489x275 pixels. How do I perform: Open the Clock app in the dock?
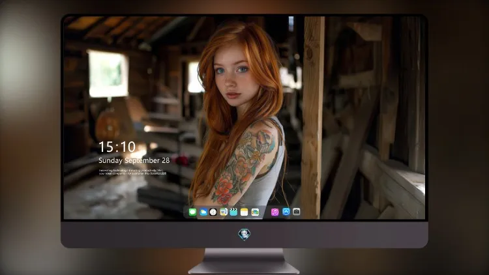click(x=213, y=212)
